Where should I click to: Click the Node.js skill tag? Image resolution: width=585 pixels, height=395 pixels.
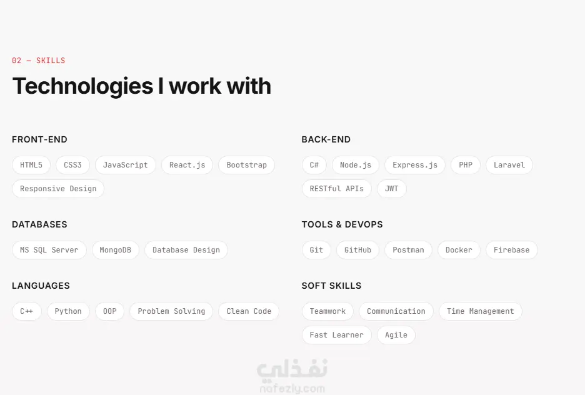[355, 165]
